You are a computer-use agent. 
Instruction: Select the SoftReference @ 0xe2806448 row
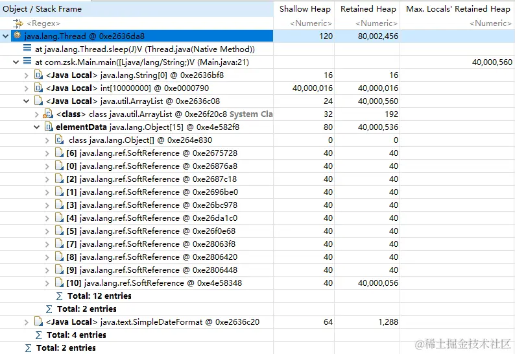pos(152,270)
